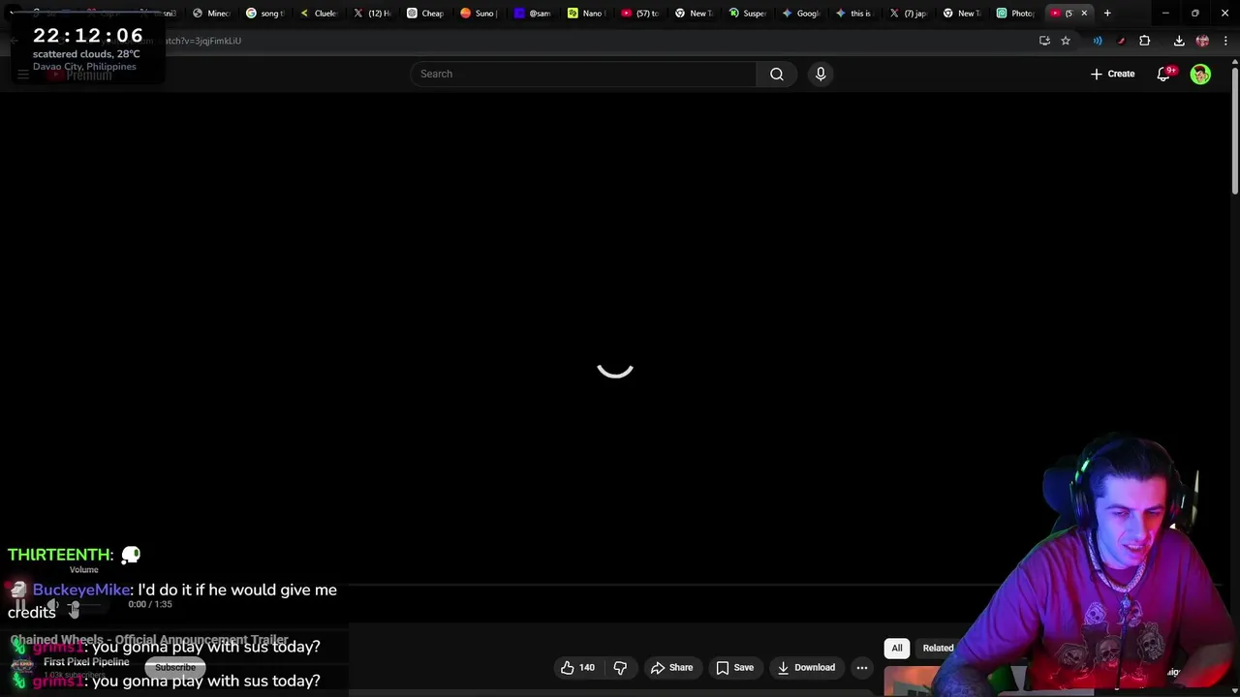Viewport: 1240px width, 697px height.
Task: Open the browser downloads icon
Action: [x=1179, y=41]
